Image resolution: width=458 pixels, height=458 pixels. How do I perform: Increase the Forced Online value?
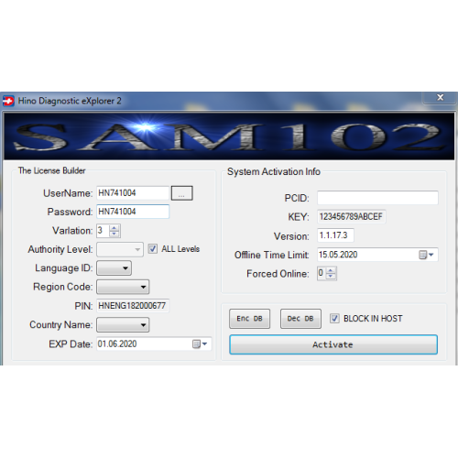click(x=331, y=270)
